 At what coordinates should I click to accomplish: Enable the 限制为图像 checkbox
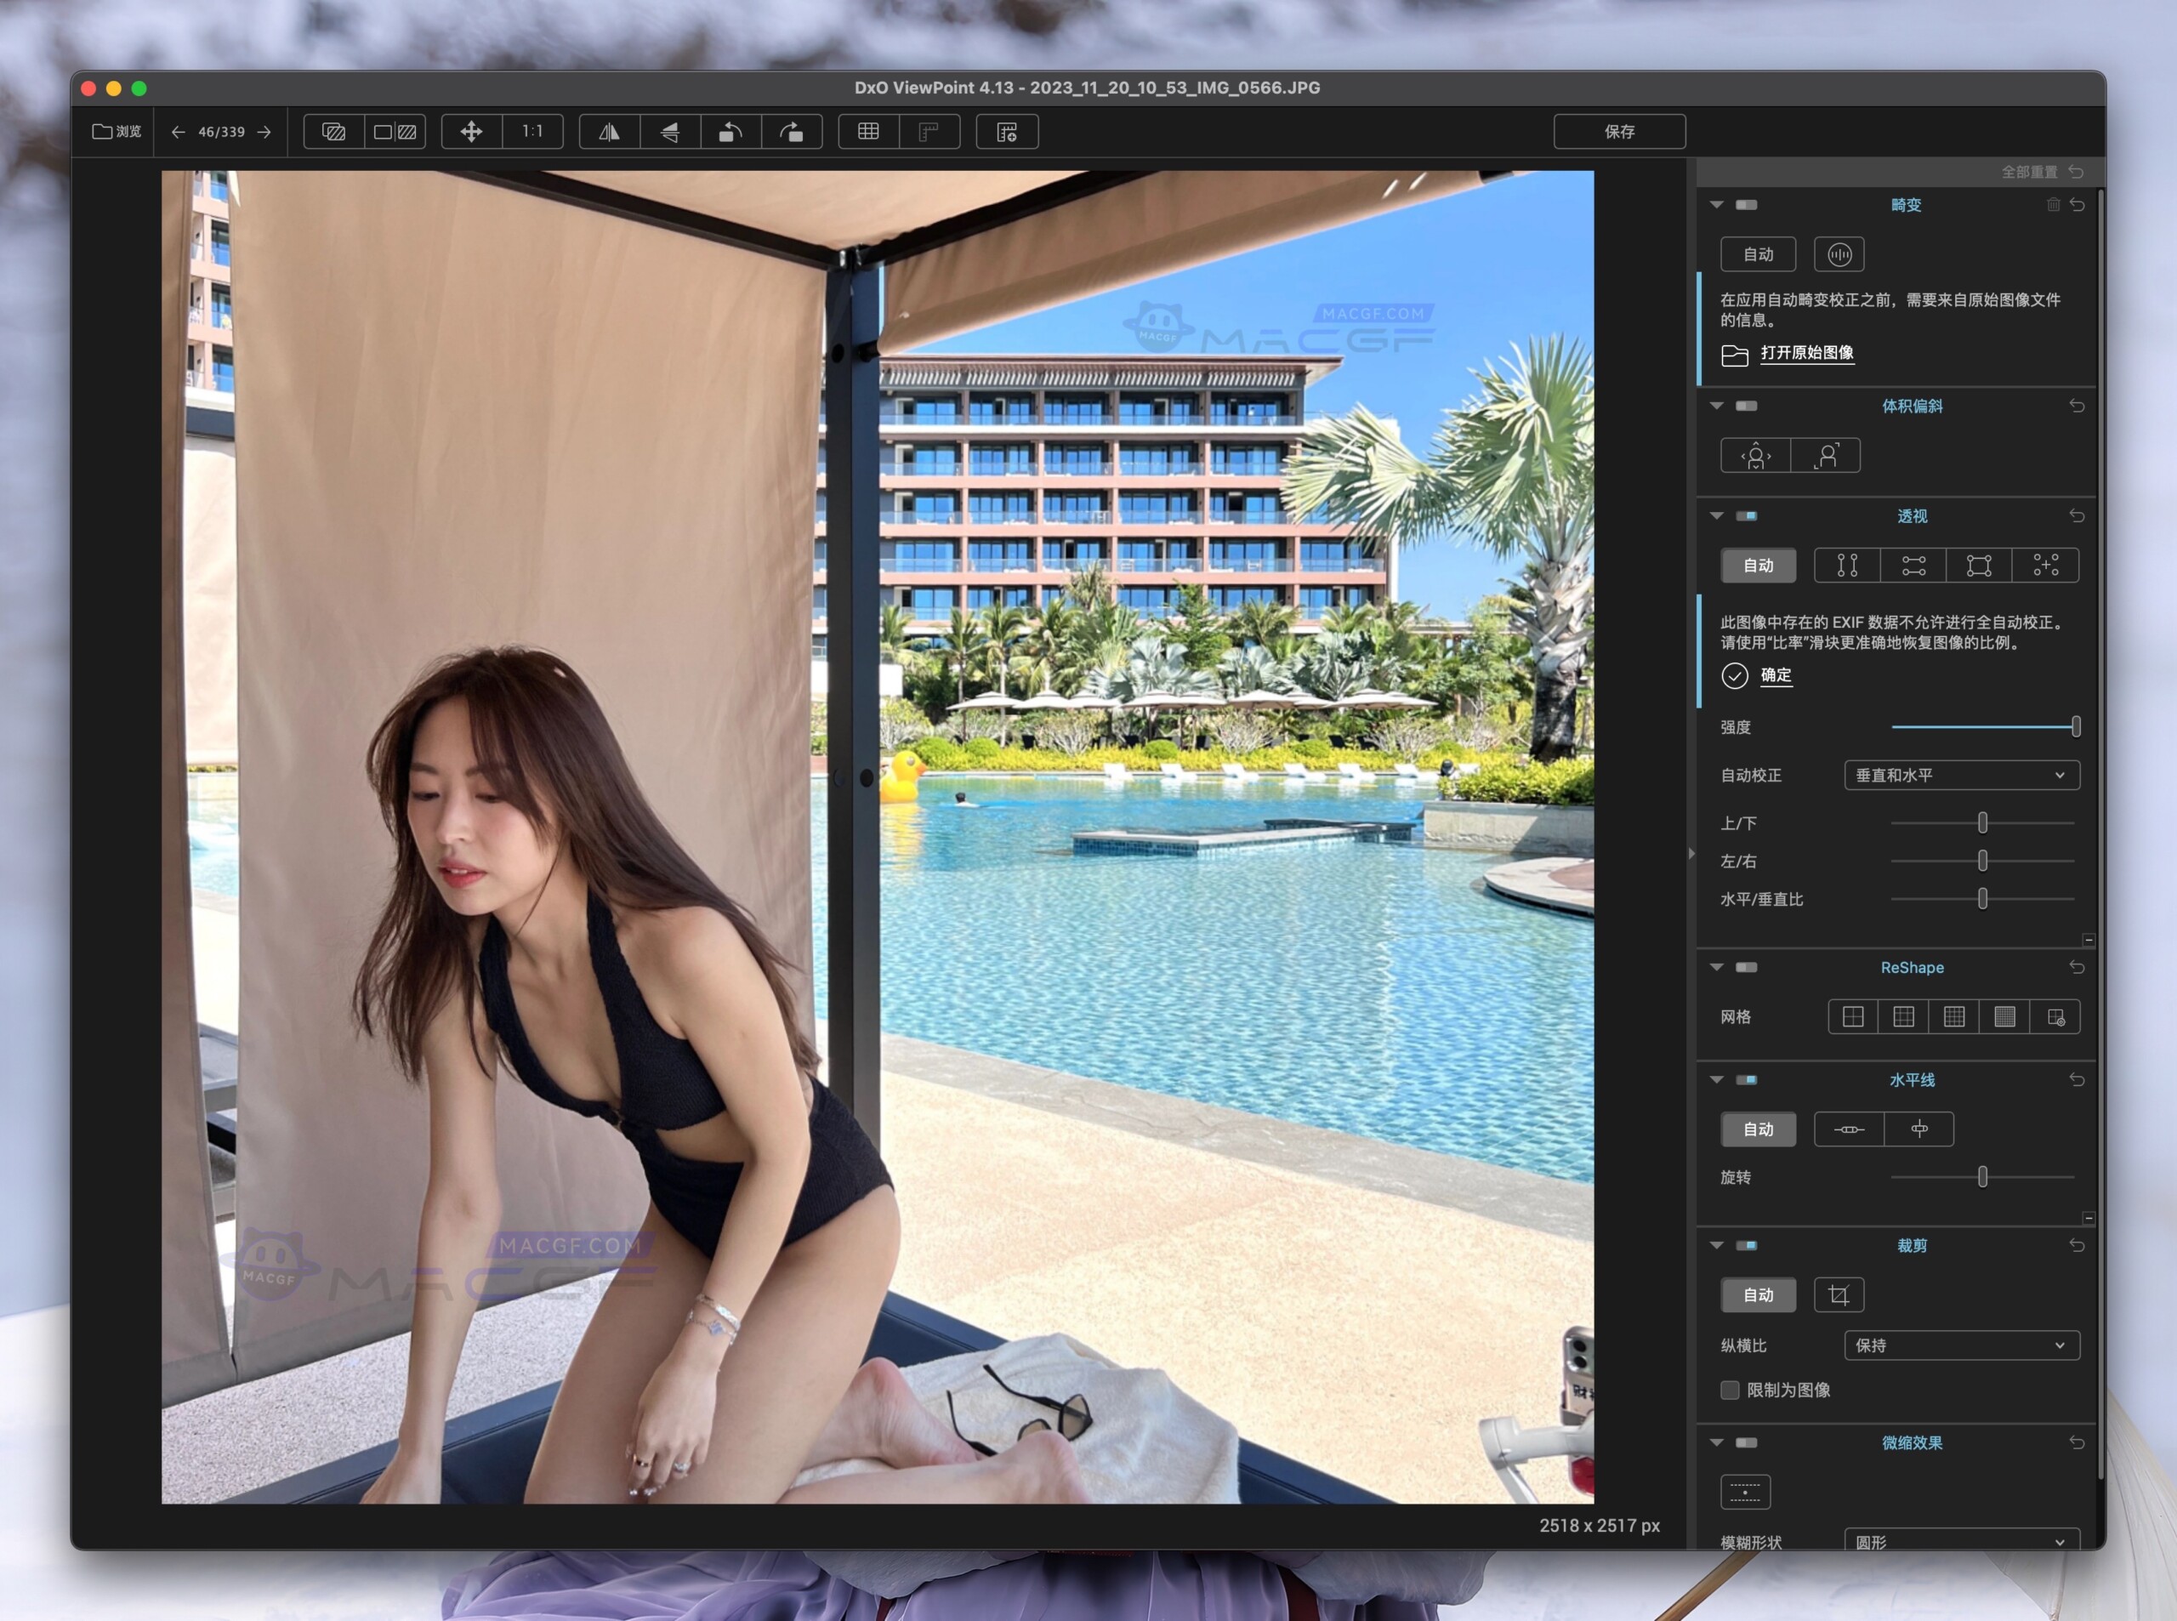[x=1730, y=1391]
